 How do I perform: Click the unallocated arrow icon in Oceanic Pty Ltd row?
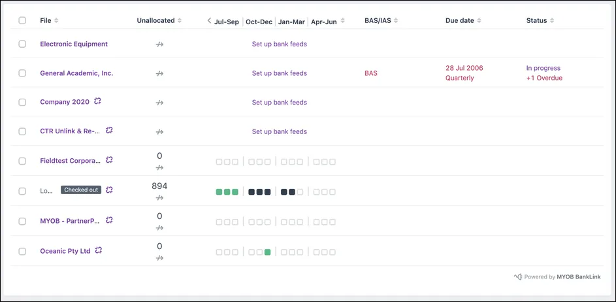pos(159,258)
